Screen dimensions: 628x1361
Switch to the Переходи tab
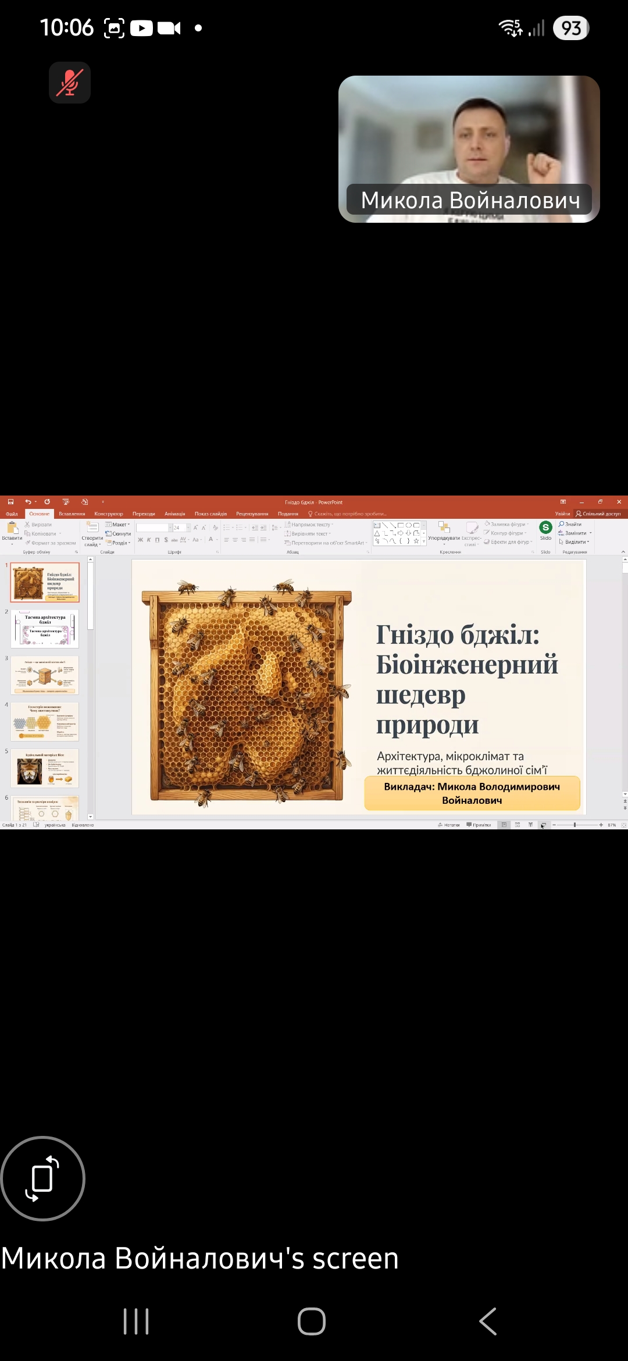click(x=144, y=514)
